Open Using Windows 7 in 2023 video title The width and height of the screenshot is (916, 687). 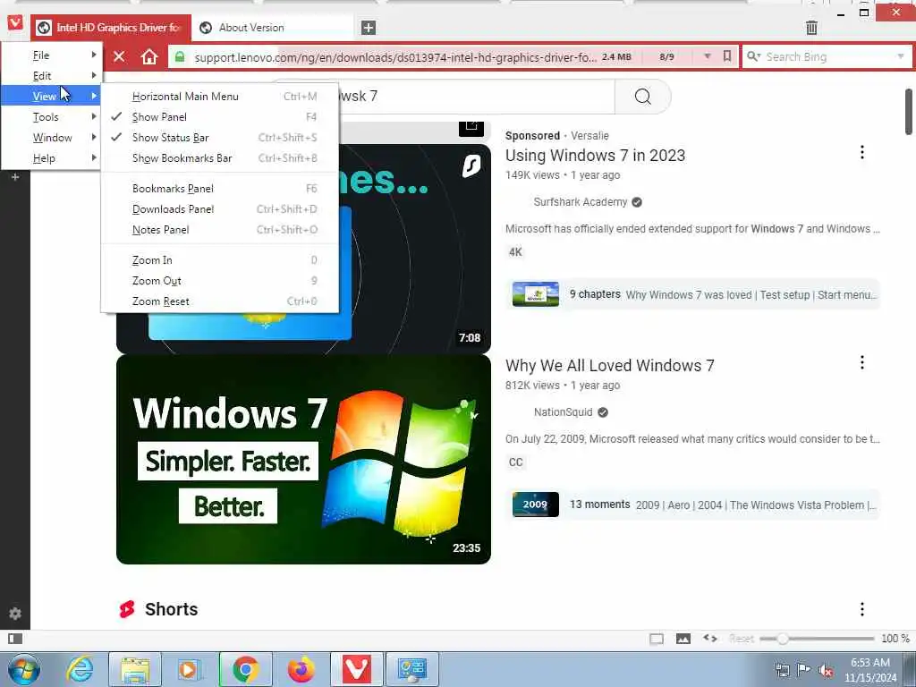tap(595, 156)
